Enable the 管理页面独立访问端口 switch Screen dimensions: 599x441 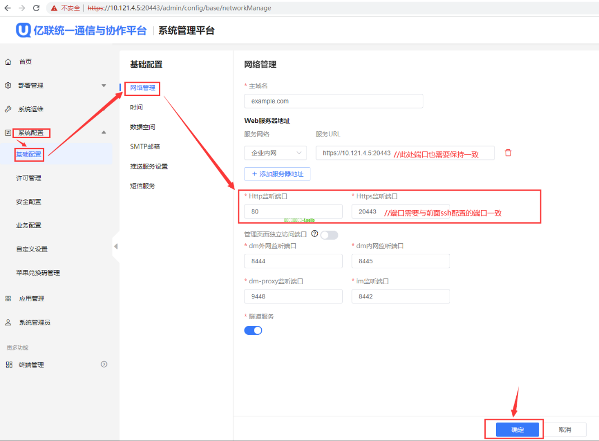tap(329, 235)
